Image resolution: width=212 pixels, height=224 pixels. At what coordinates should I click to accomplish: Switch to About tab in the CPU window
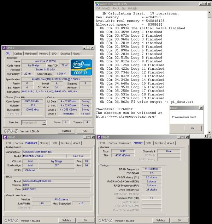pos(76,54)
